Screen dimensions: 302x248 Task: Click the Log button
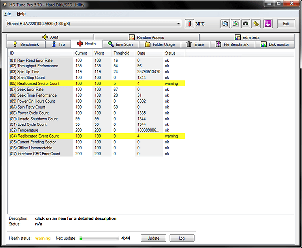point(182,238)
